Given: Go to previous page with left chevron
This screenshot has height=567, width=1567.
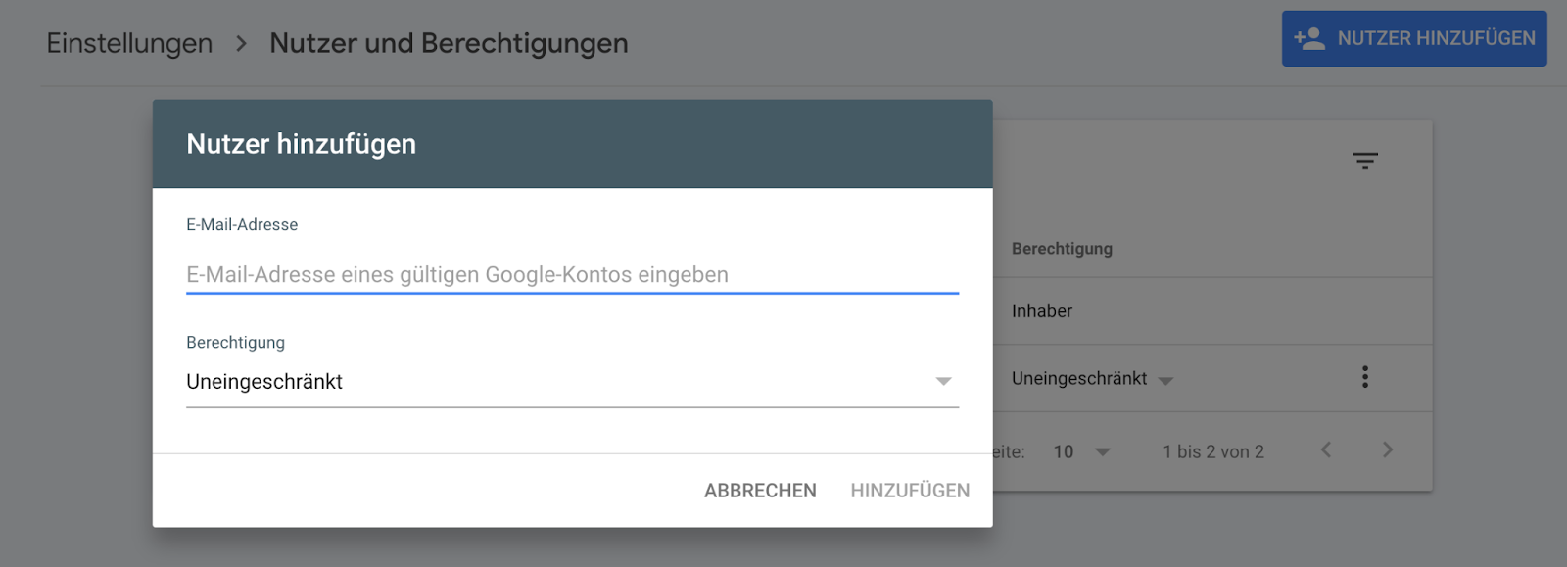Looking at the screenshot, I should coord(1326,449).
